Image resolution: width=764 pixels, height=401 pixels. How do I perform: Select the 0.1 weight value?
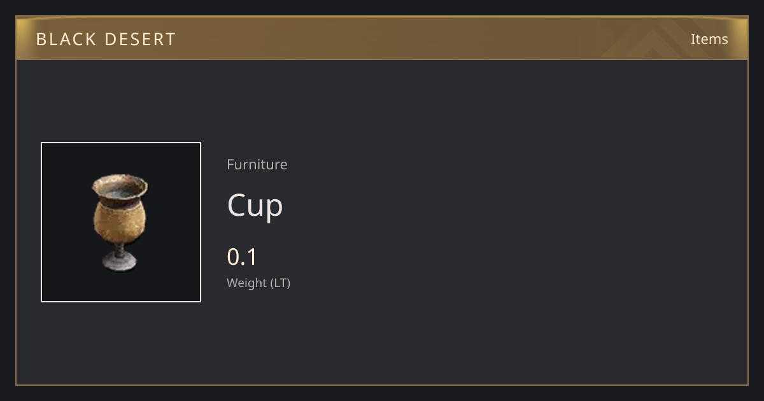(x=242, y=257)
